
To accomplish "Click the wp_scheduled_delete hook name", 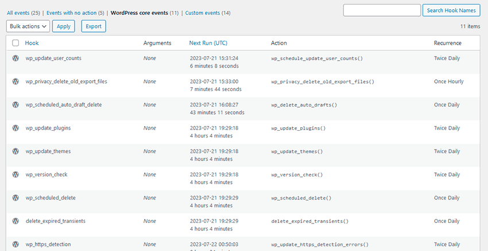I will pyautogui.click(x=51, y=198).
